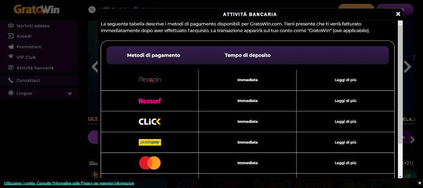The width and height of the screenshot is (423, 188).
Task: Choose the Postepay payment logo
Action: point(150,142)
